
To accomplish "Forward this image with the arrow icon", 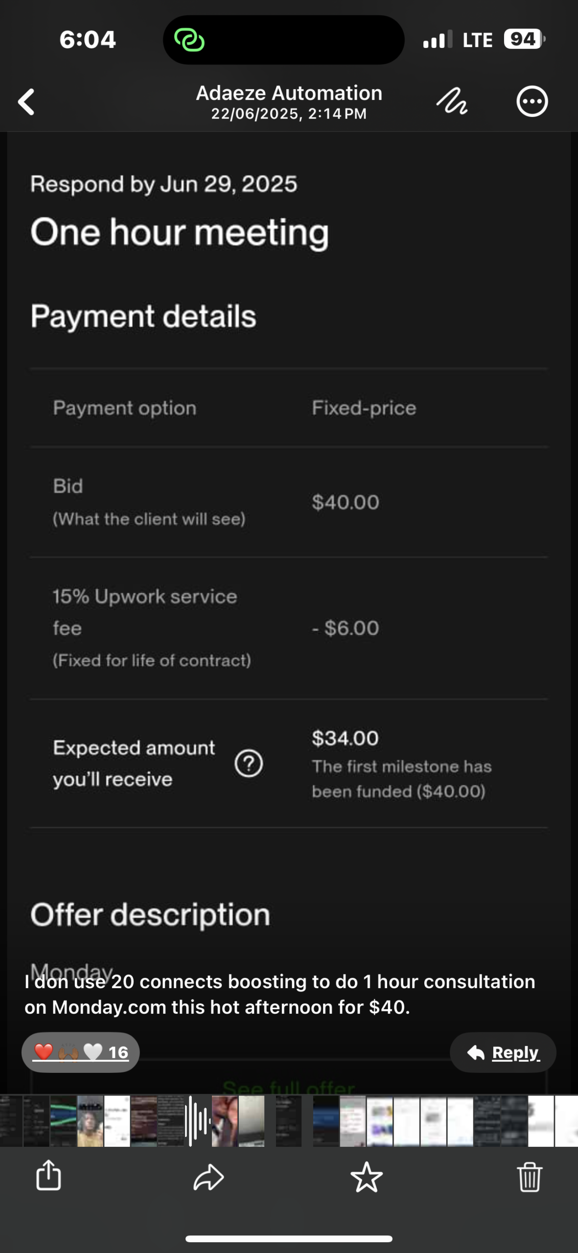I will [x=208, y=1176].
